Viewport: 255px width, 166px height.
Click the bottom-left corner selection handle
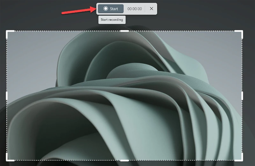coord(10,157)
